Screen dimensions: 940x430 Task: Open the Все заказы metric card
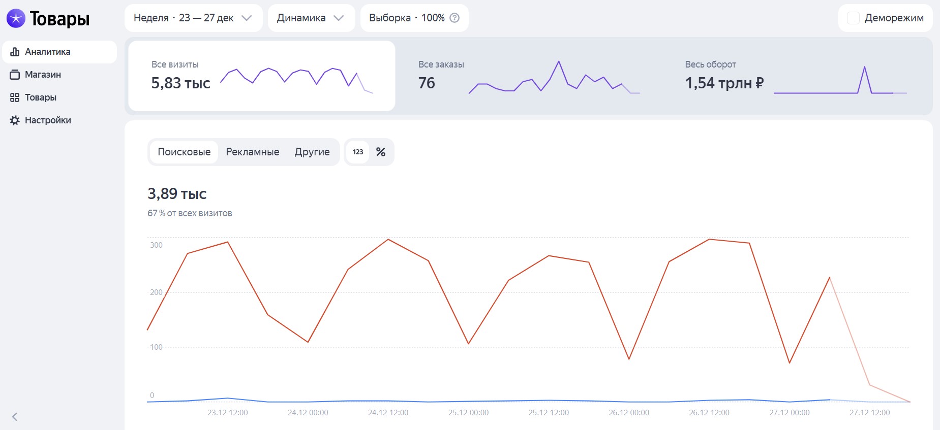tap(528, 76)
